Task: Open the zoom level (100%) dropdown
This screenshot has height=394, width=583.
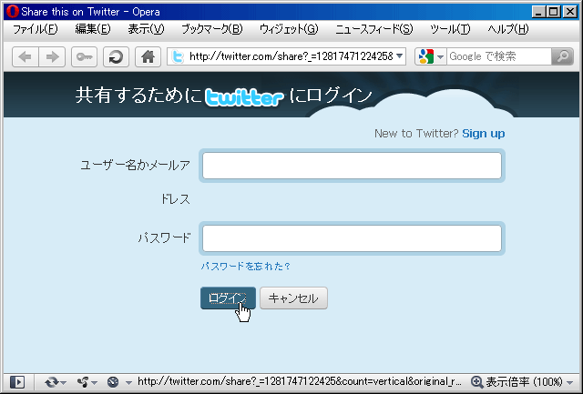Action: point(522,382)
